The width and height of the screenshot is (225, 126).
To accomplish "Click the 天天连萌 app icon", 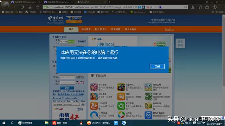I will [148, 87].
